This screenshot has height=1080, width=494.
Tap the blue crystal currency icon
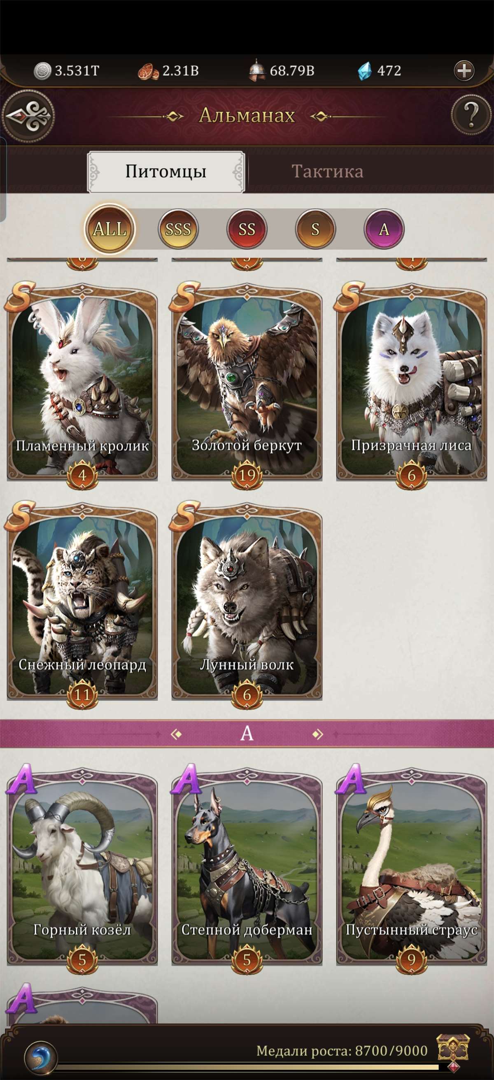click(x=364, y=71)
